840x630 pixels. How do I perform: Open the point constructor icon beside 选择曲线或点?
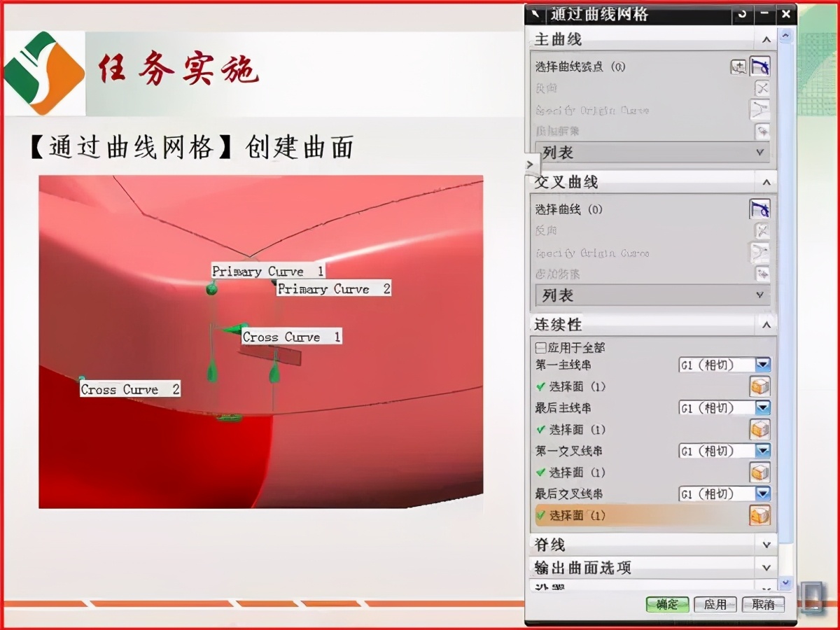(739, 66)
